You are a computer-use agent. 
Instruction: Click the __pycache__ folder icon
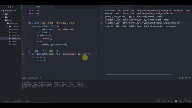(10, 26)
